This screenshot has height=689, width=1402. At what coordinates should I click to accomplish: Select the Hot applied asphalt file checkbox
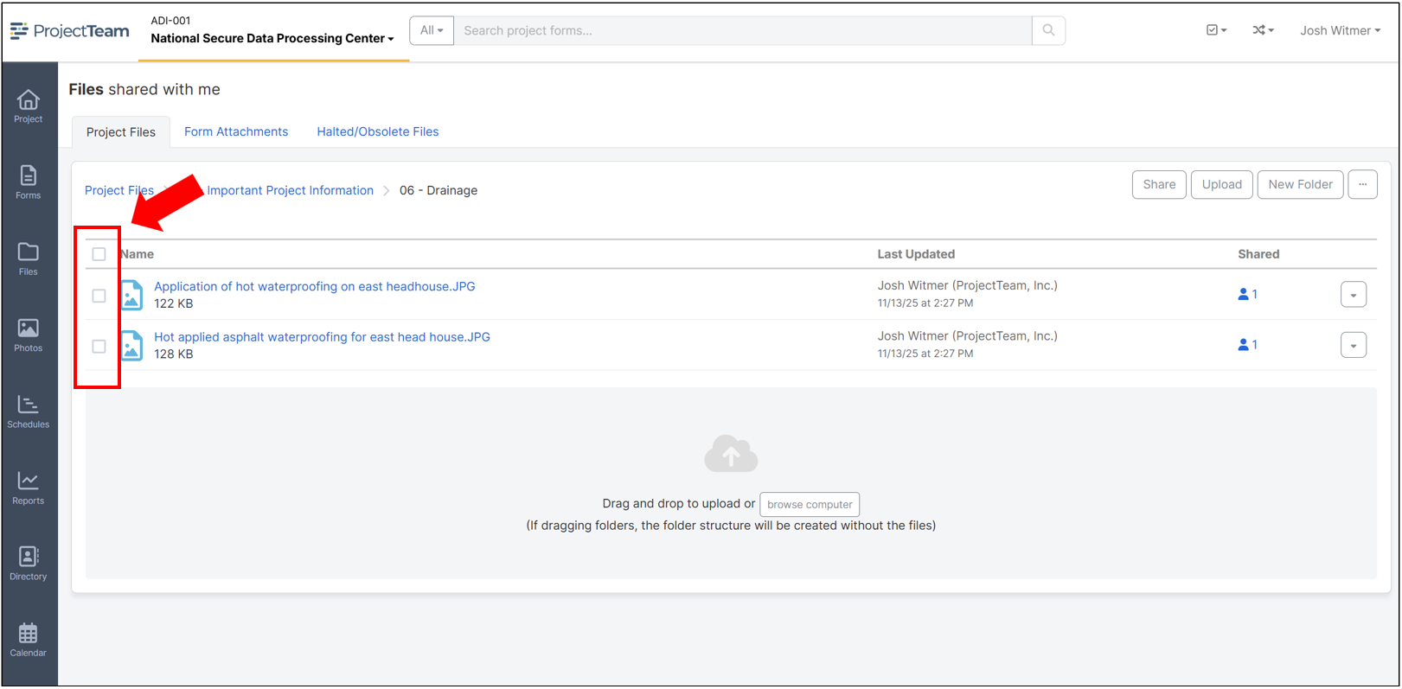[99, 346]
